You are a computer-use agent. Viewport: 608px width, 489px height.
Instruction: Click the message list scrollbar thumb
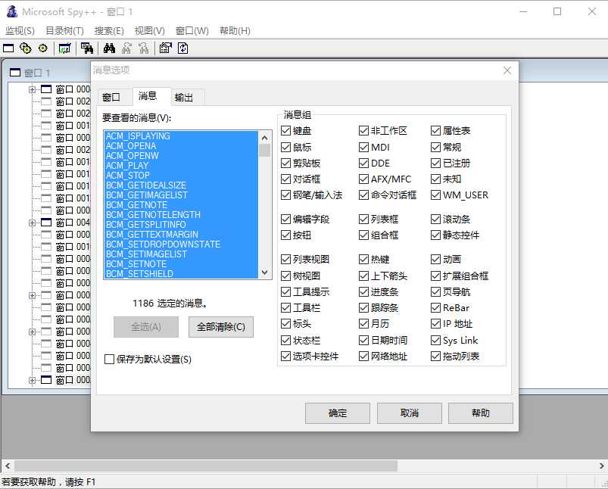(265, 150)
